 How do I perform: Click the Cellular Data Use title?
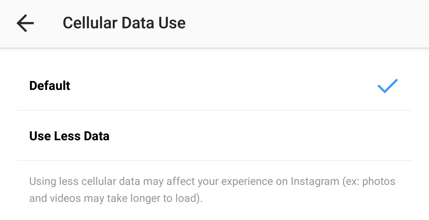tap(124, 23)
